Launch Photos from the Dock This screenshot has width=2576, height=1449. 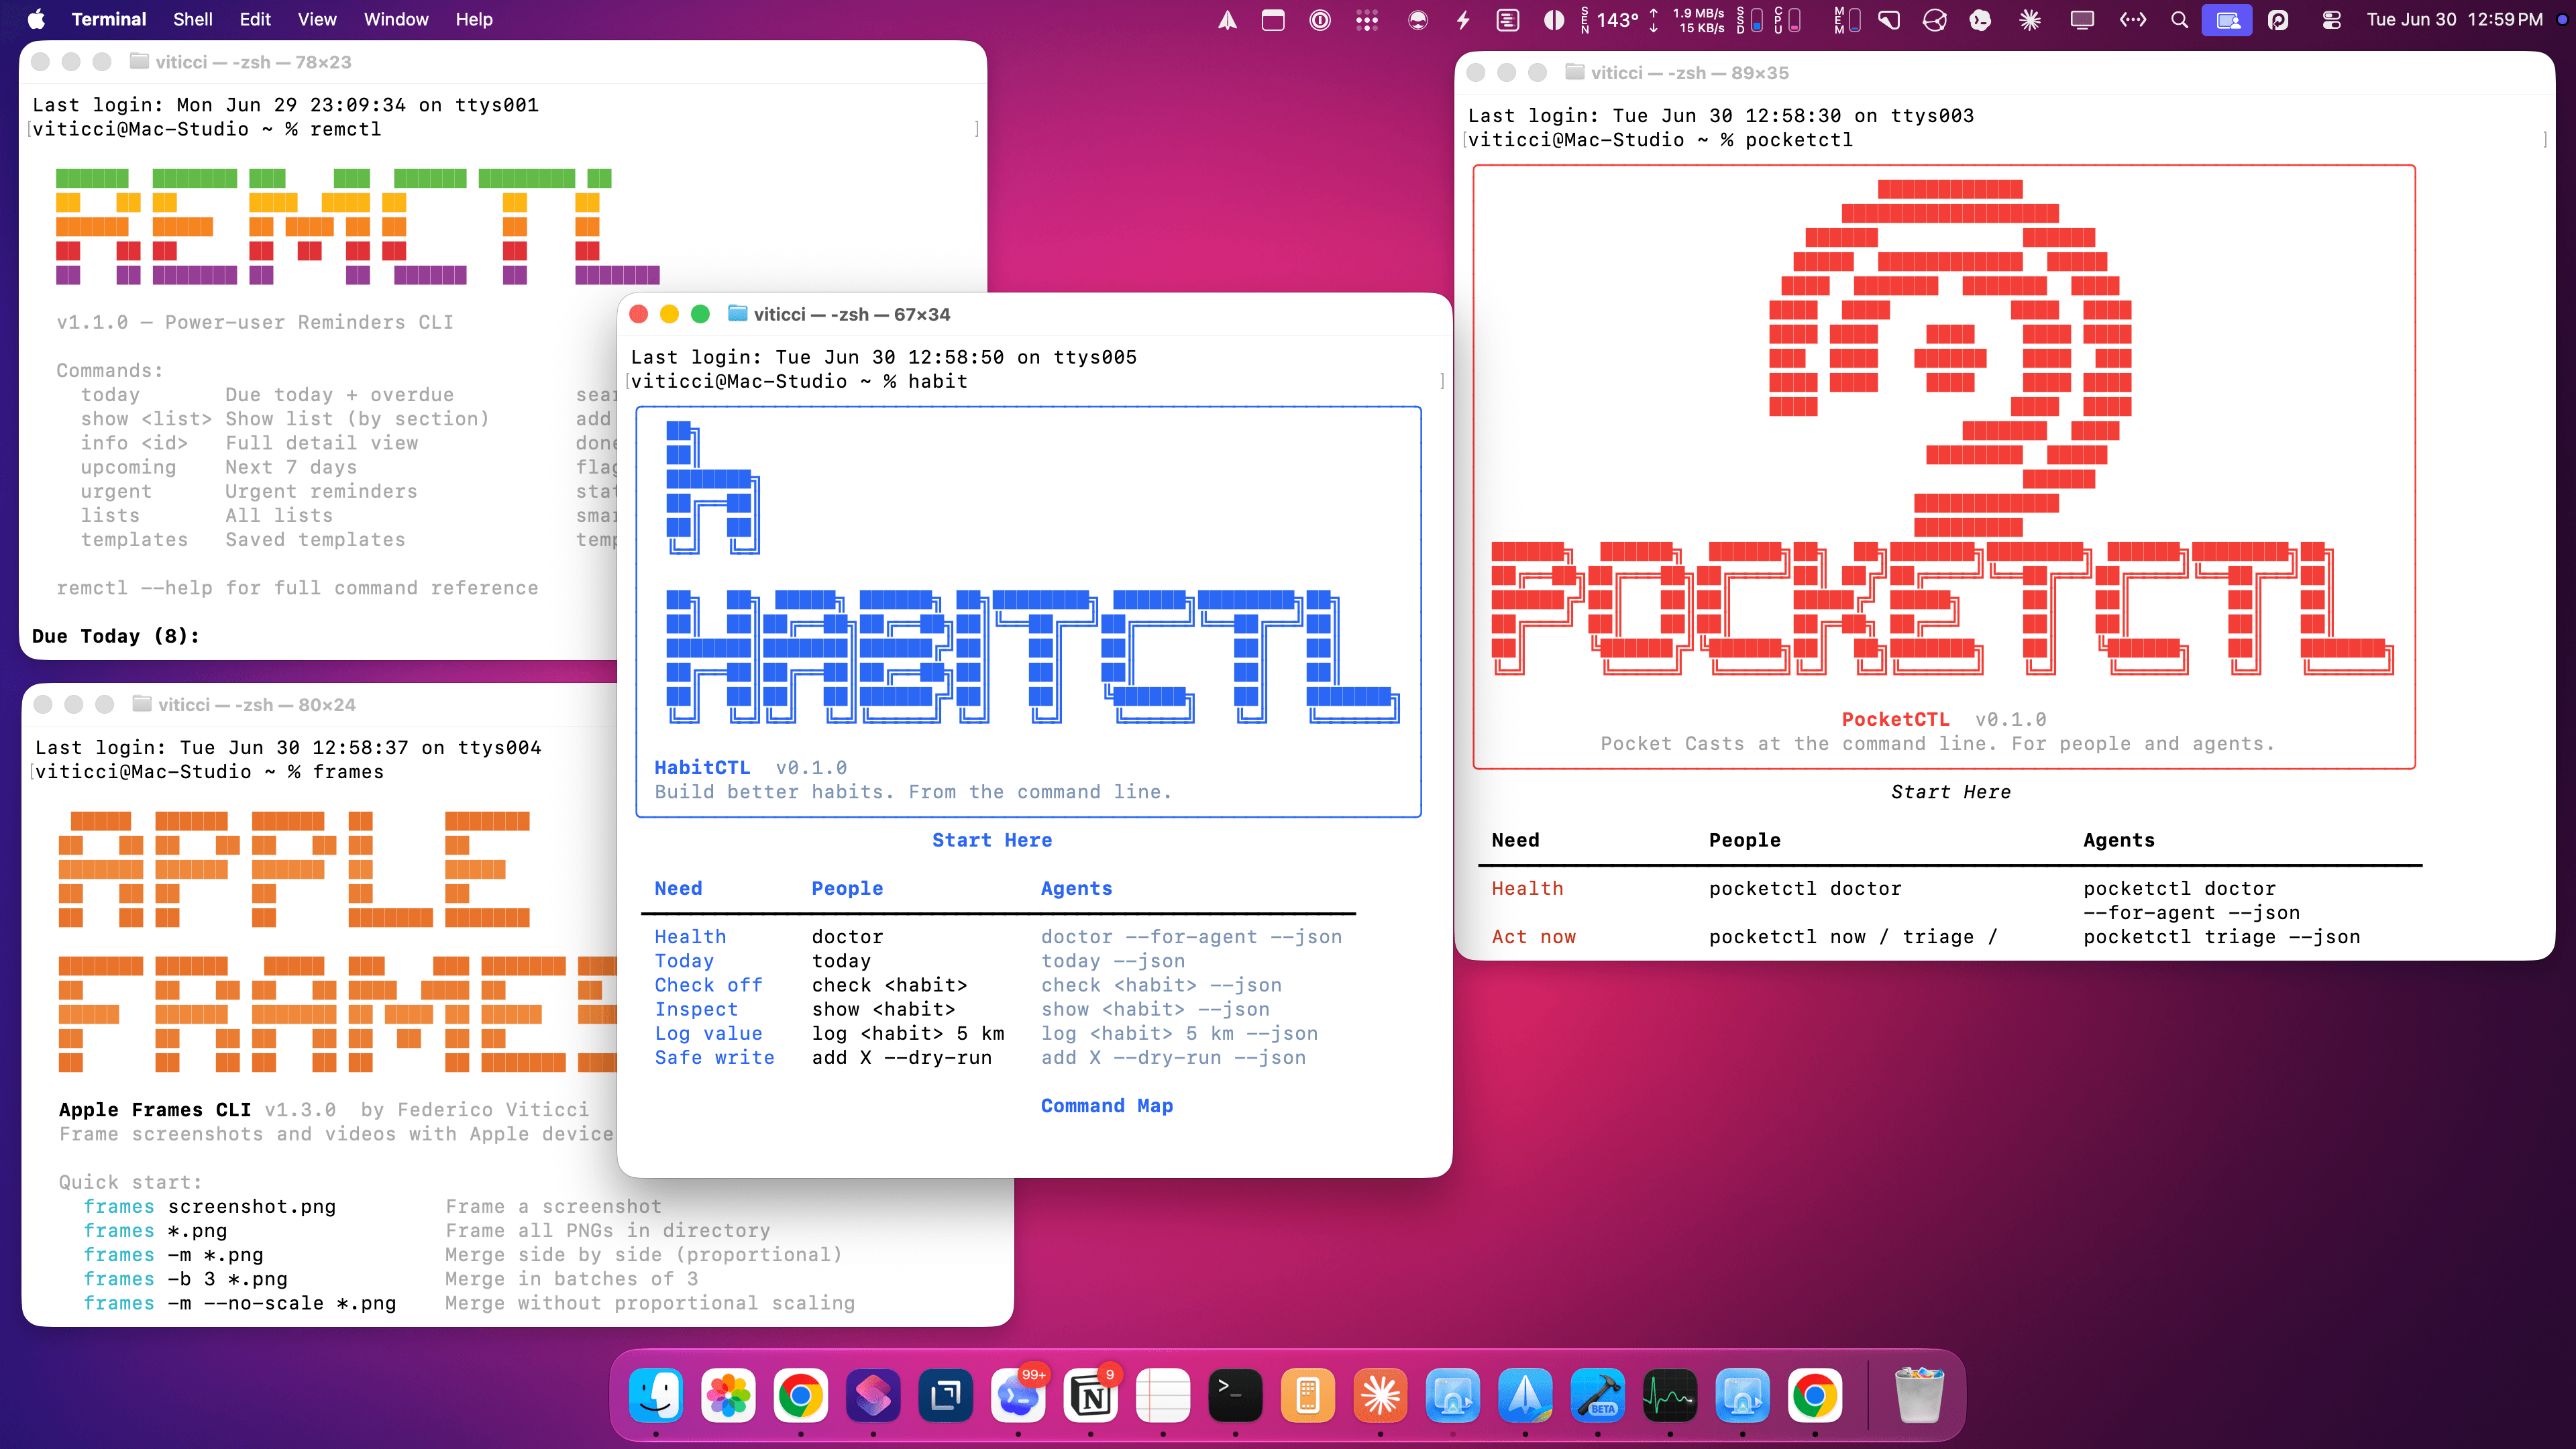pyautogui.click(x=729, y=1394)
